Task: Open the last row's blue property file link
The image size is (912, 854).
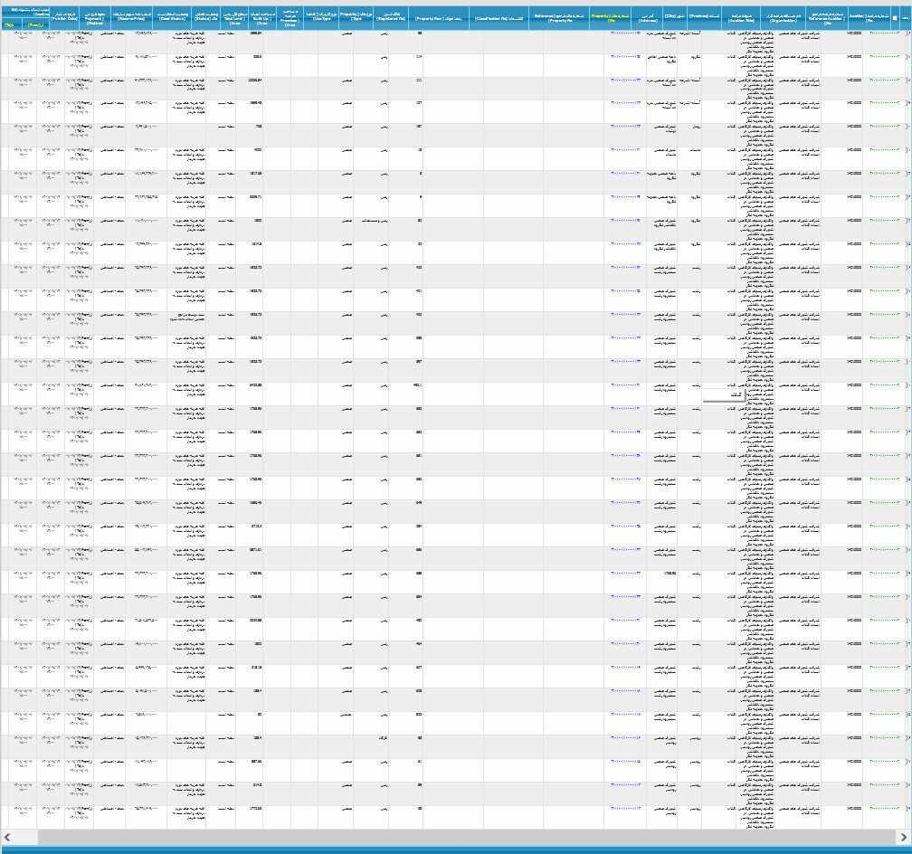Action: tap(625, 808)
